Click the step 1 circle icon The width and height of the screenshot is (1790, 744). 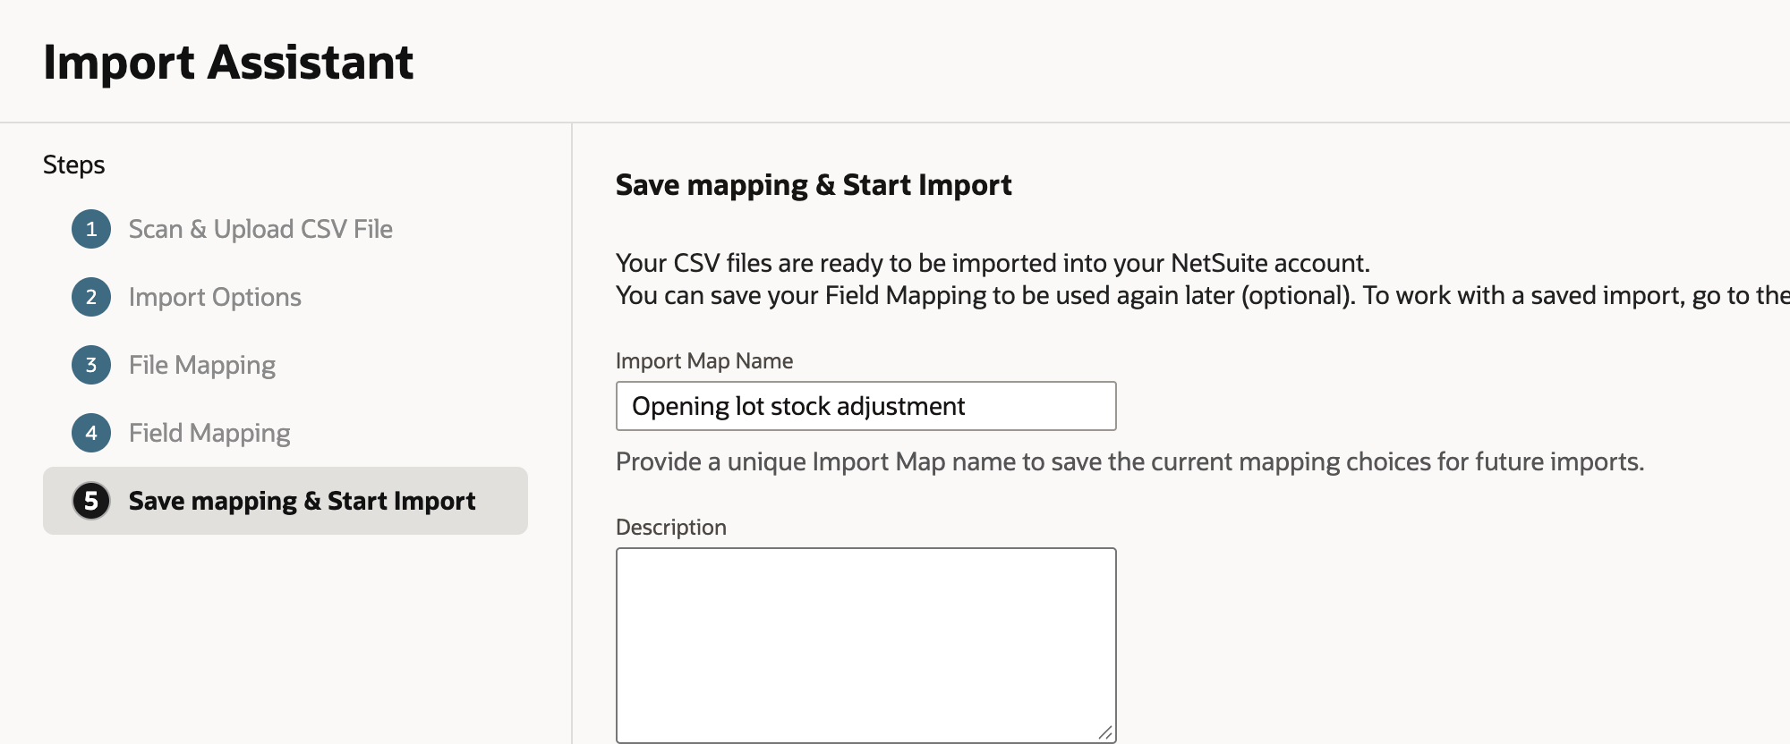tap(91, 229)
